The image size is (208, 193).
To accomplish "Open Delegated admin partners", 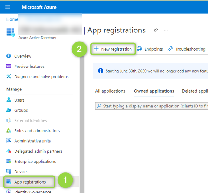I will pyautogui.click(x=38, y=151).
